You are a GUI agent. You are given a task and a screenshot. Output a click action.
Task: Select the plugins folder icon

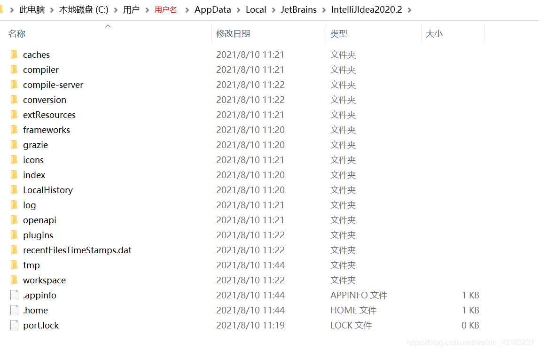click(14, 235)
